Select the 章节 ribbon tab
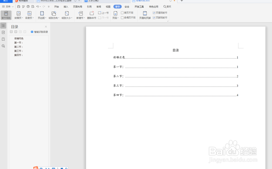This screenshot has height=169, width=272. pyautogui.click(x=118, y=7)
